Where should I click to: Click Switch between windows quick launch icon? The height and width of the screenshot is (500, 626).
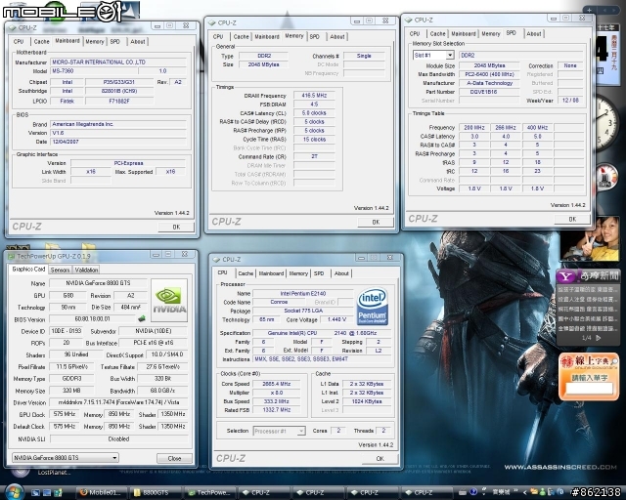point(47,493)
